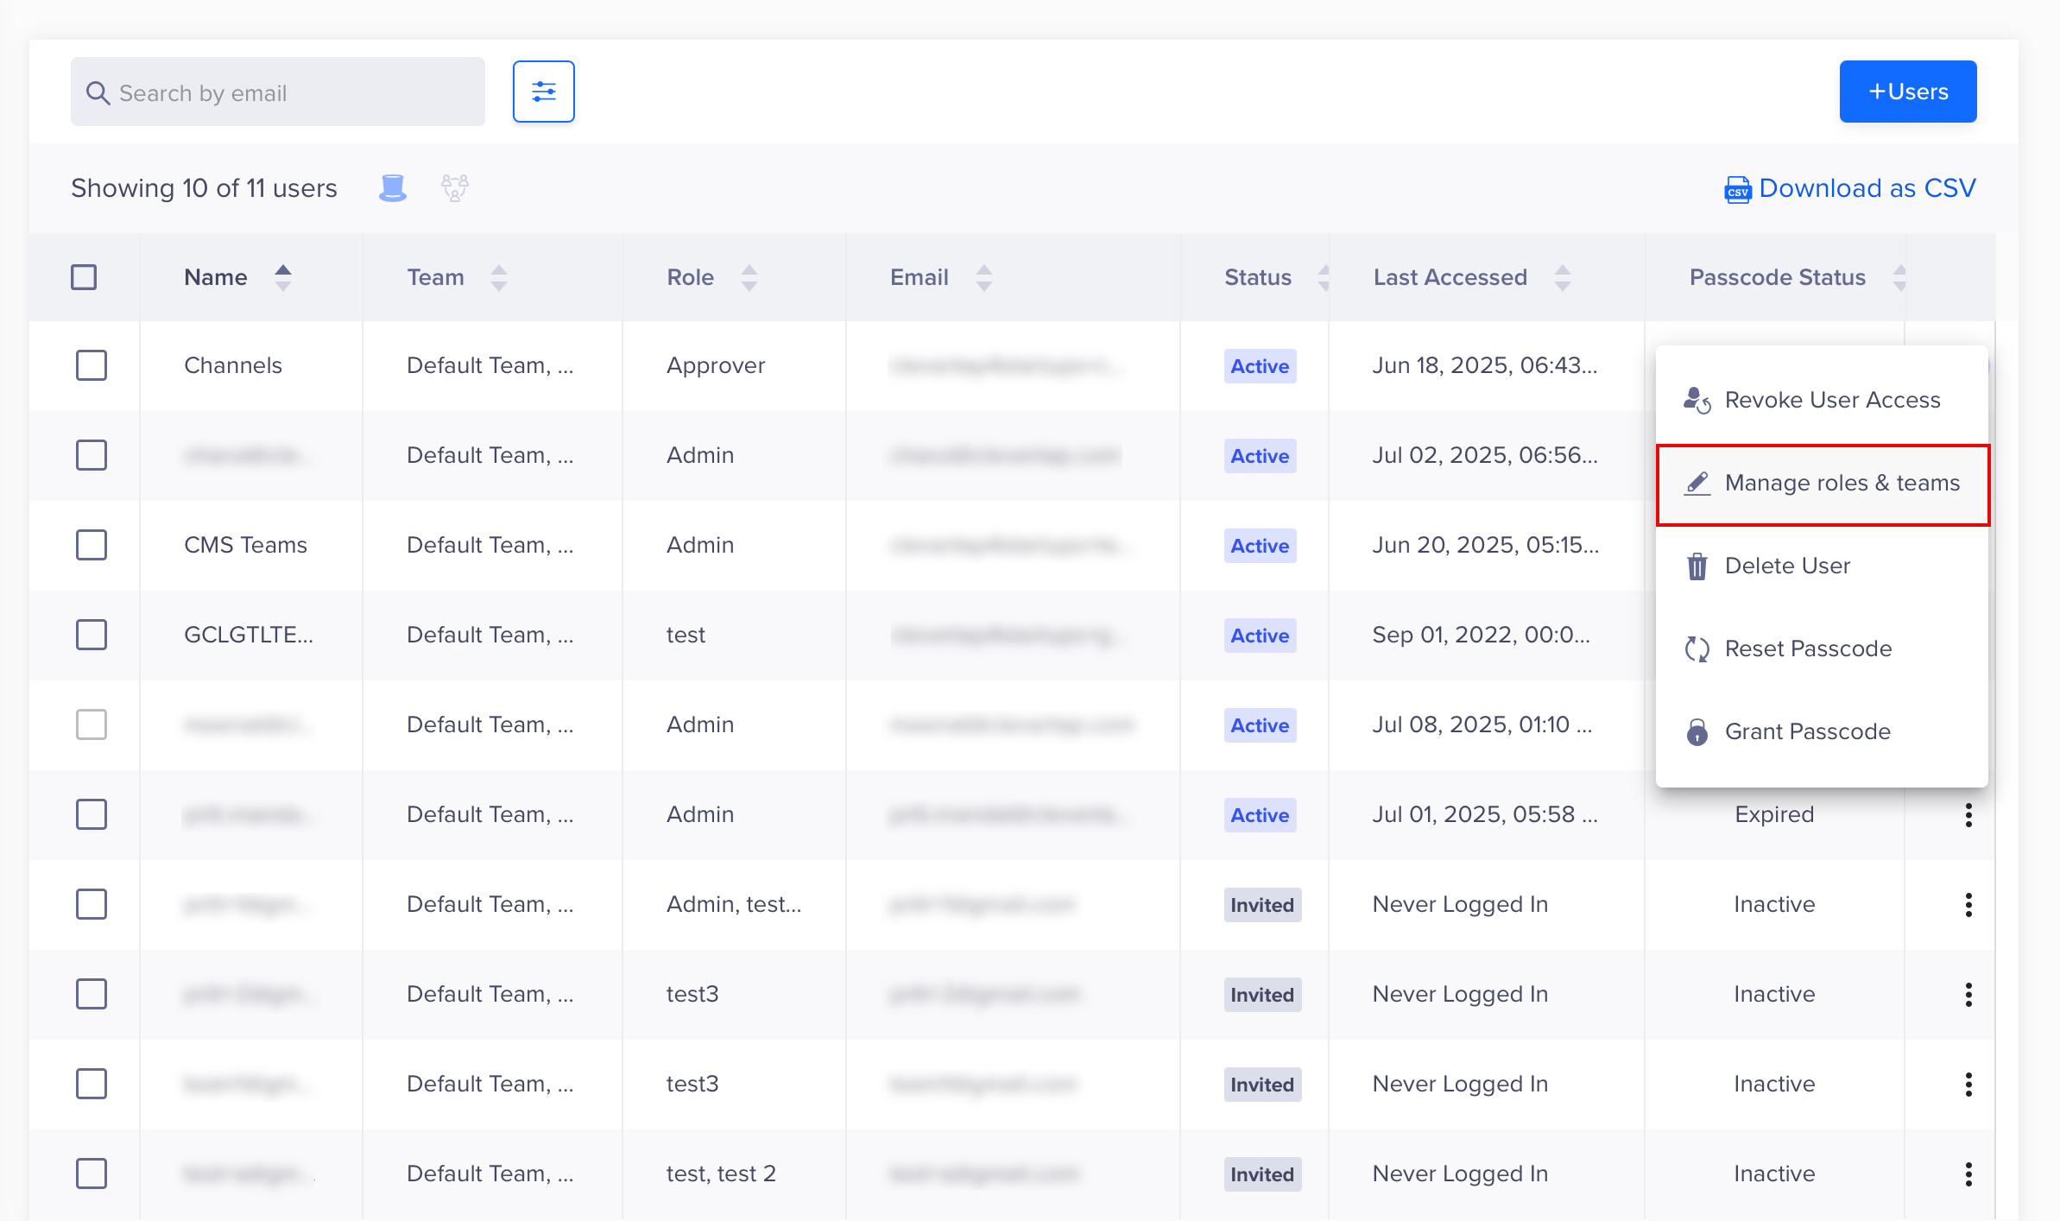
Task: Open the kebab menu for the last user row
Action: tap(1968, 1174)
